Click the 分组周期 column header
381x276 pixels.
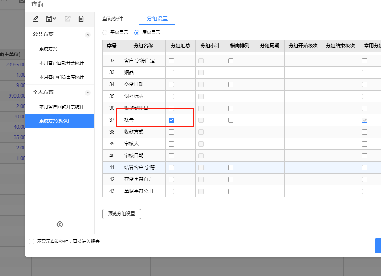270,46
